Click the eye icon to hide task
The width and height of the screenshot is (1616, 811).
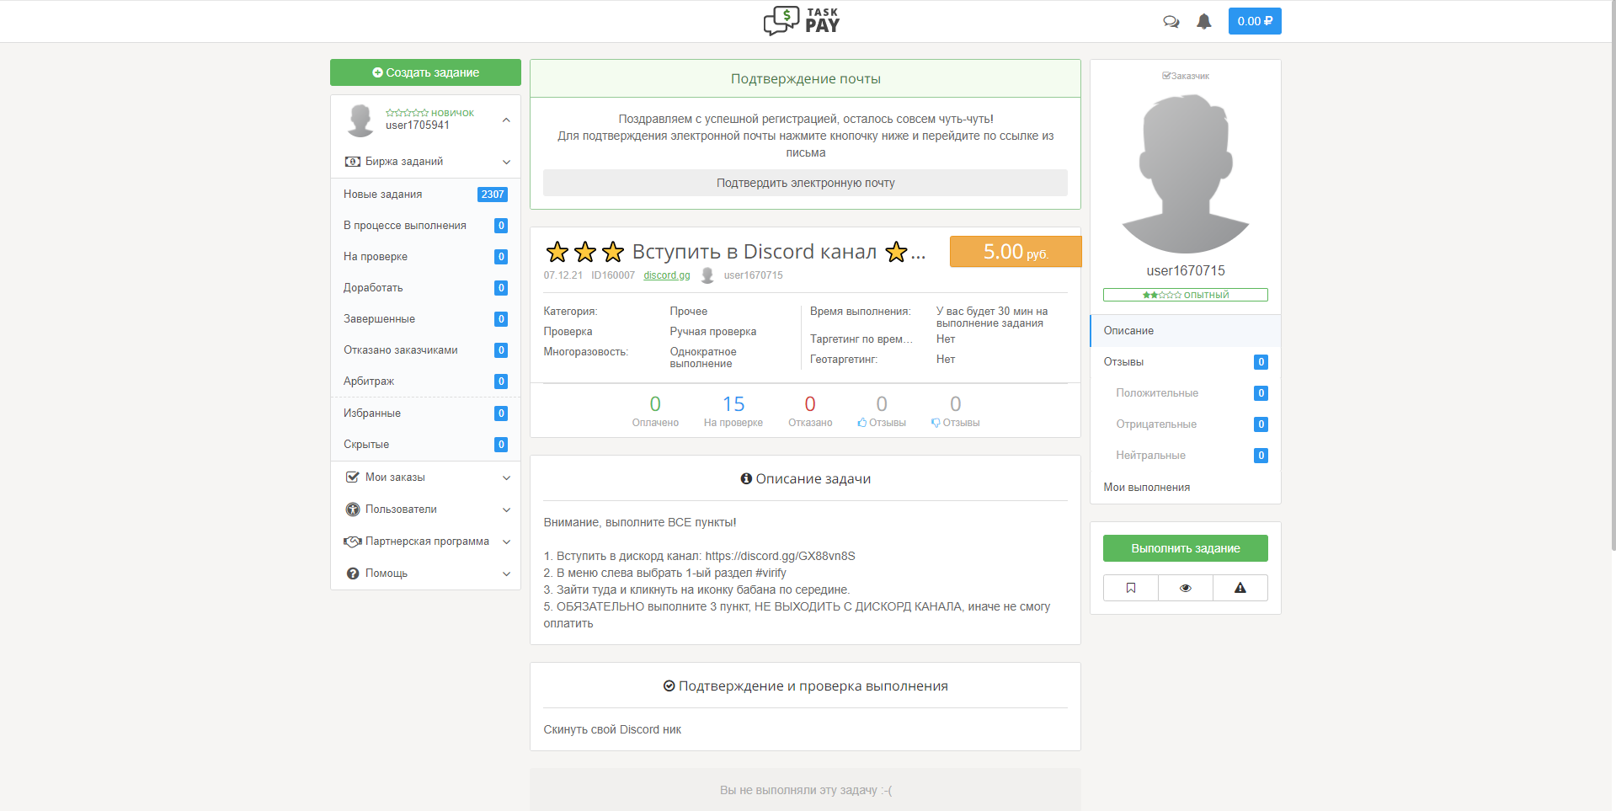point(1186,588)
